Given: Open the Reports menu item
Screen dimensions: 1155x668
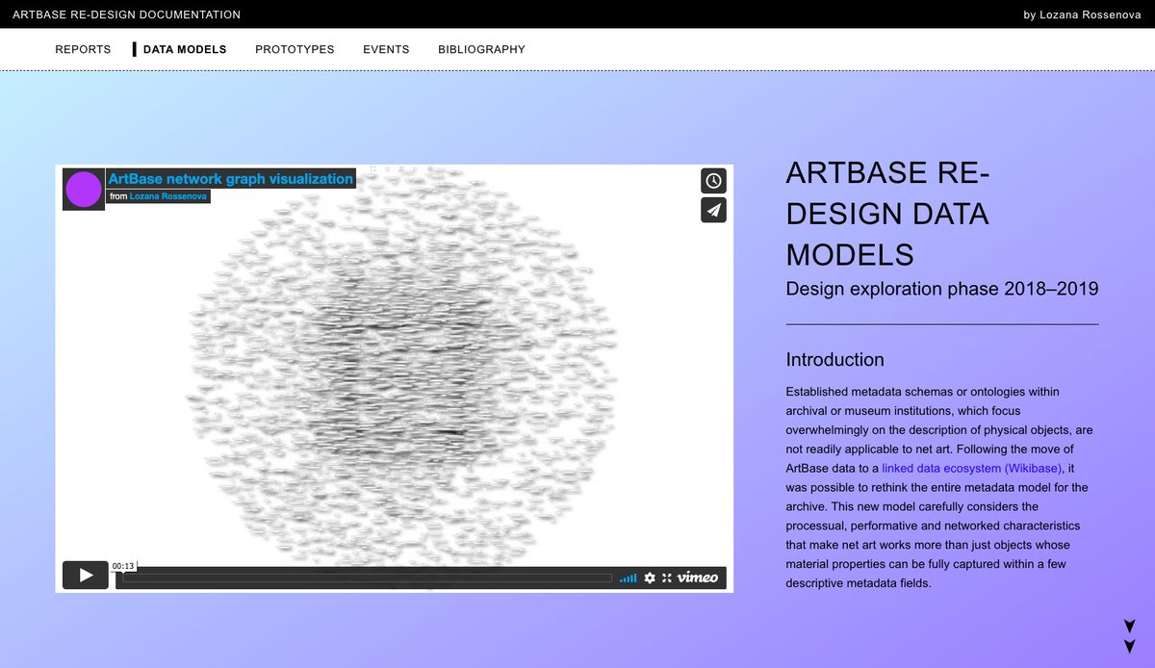Looking at the screenshot, I should pos(83,49).
